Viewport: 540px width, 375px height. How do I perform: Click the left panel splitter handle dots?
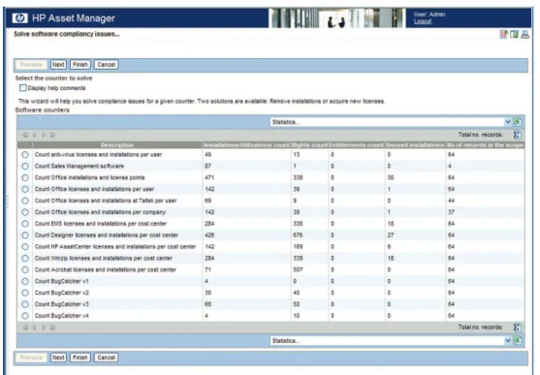tap(7, 202)
